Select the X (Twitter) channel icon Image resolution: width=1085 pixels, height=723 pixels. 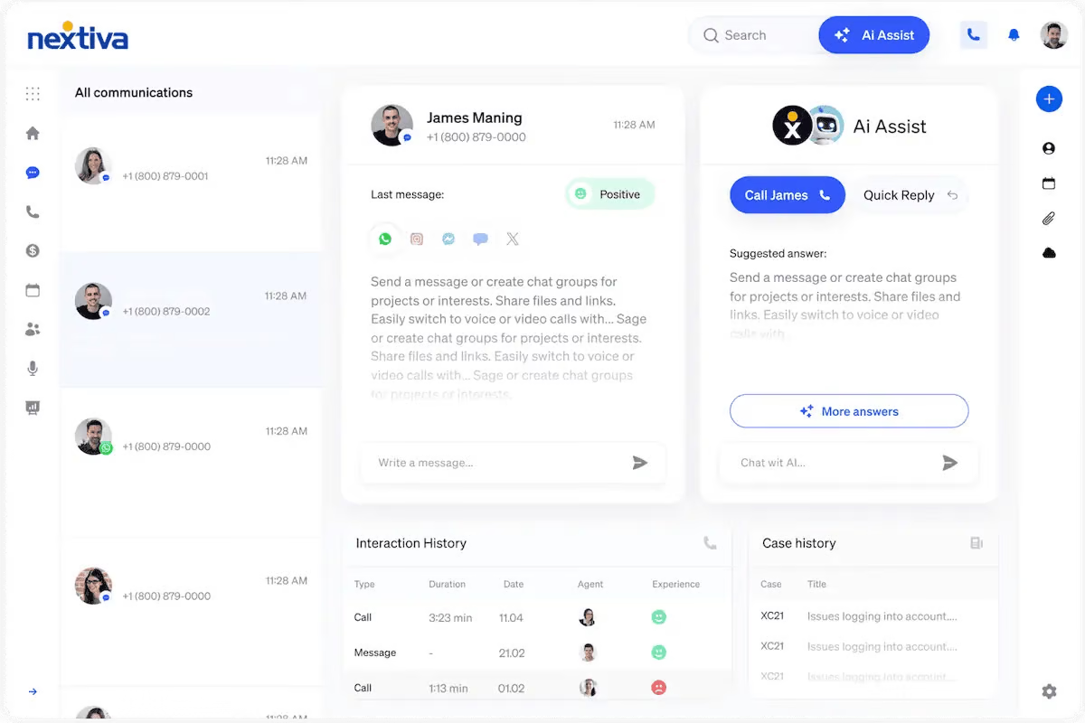(513, 239)
